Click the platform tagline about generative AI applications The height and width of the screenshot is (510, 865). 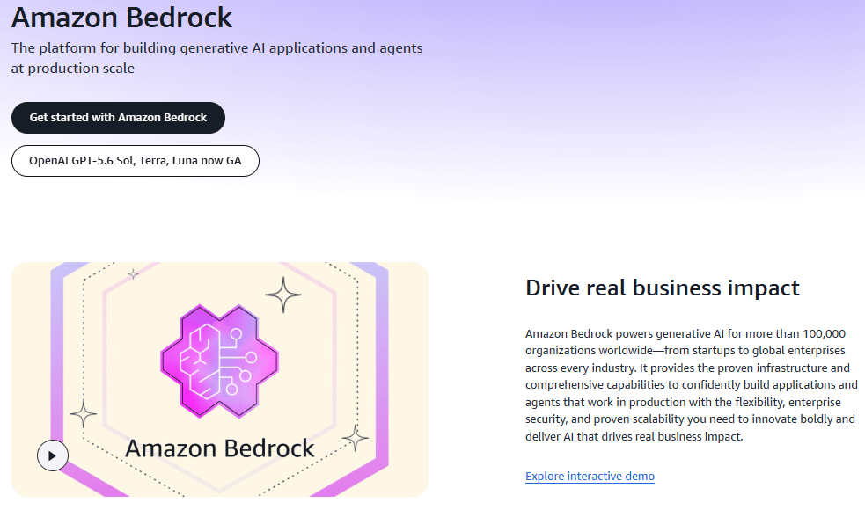[216, 58]
